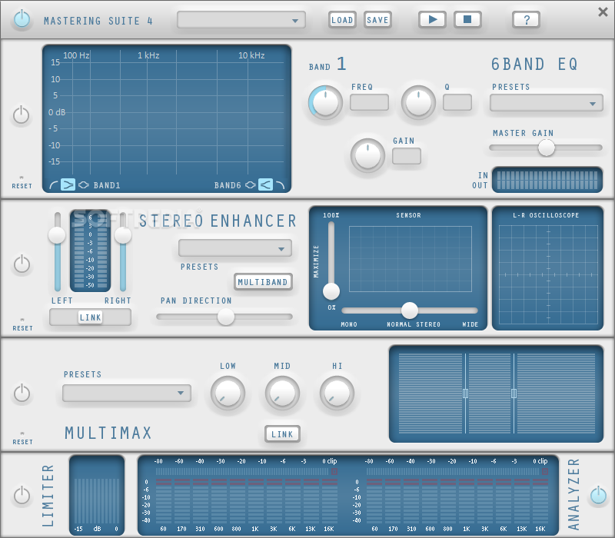Click the Multimax HI knob
This screenshot has width=615, height=538.
pos(337,393)
